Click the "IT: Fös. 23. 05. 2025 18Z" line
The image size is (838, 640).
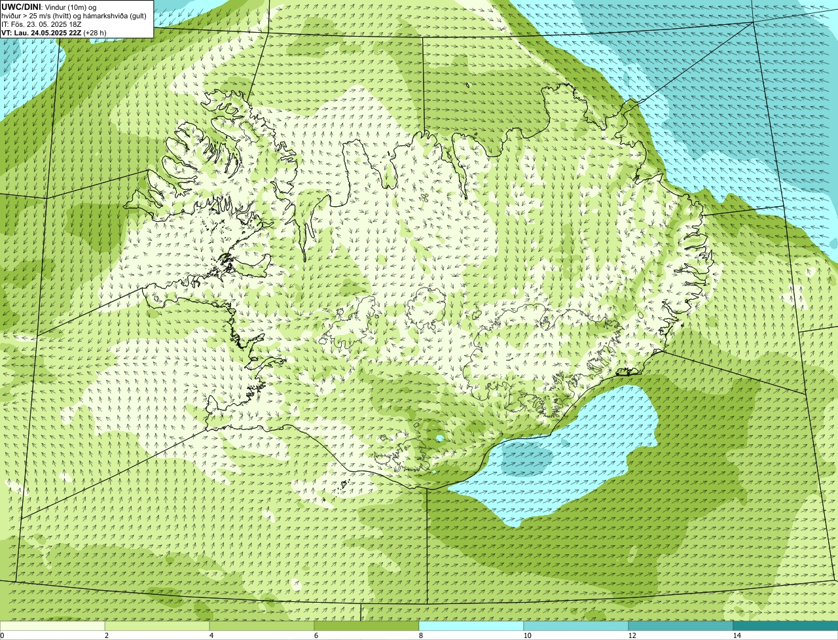pyautogui.click(x=41, y=24)
